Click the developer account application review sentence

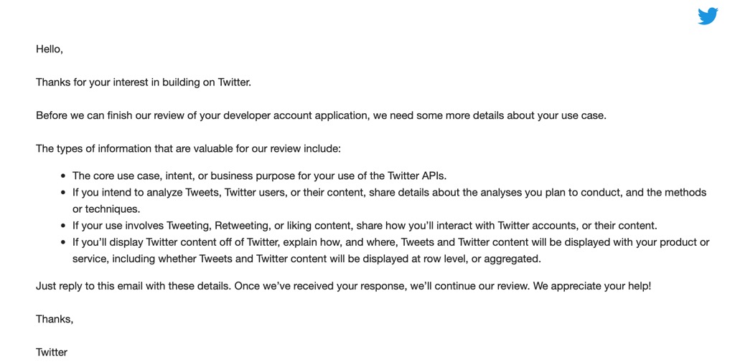click(321, 115)
